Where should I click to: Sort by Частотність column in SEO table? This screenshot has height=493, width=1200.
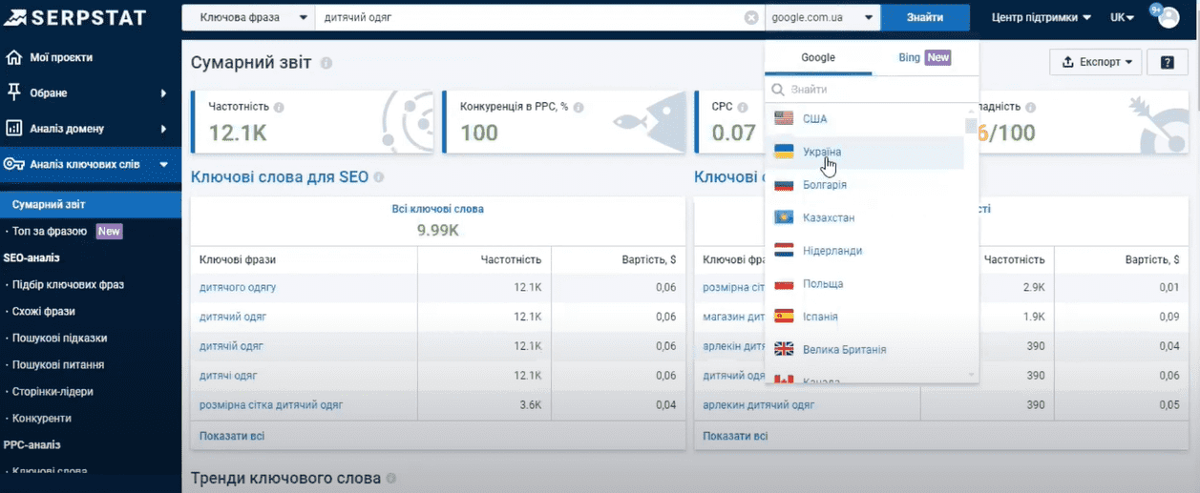512,259
